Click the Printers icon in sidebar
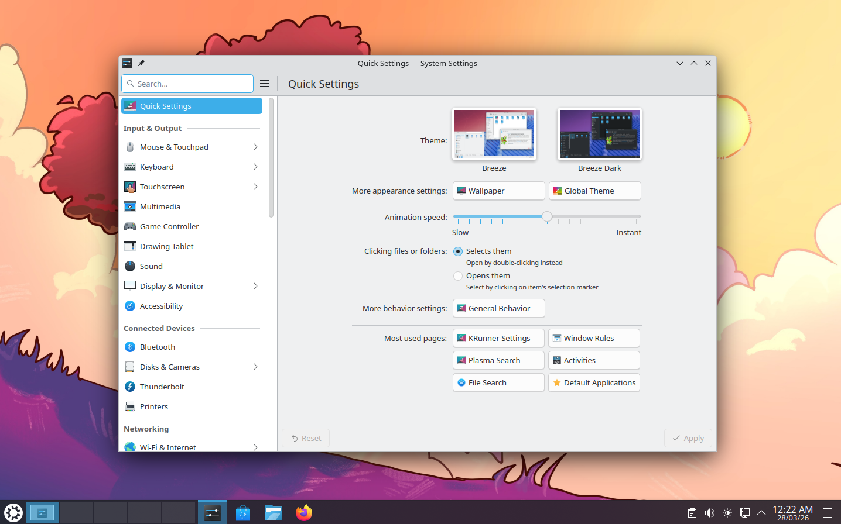 click(130, 406)
